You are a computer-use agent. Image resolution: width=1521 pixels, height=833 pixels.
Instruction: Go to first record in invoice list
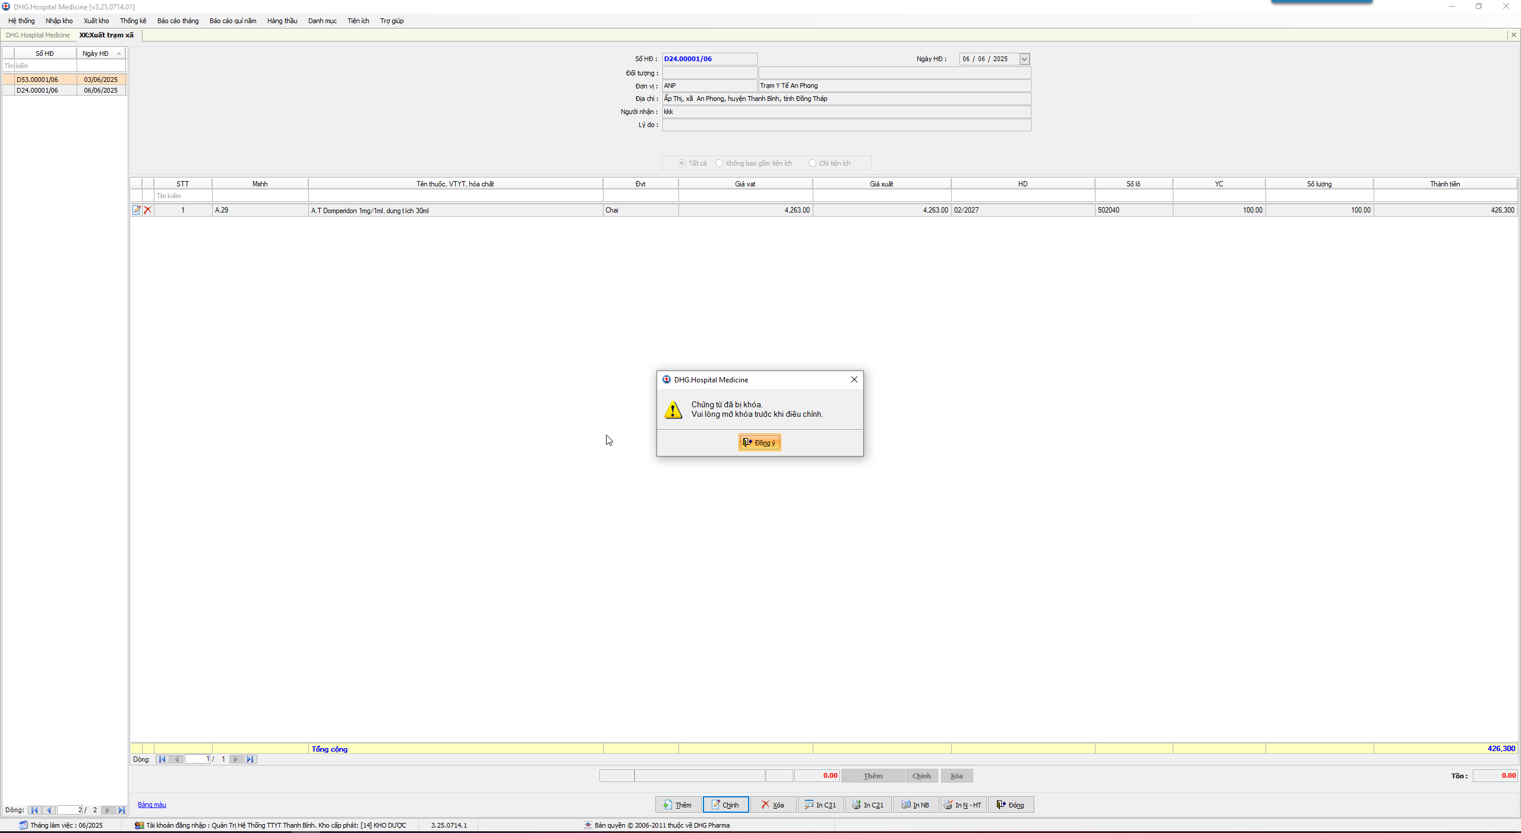[34, 810]
